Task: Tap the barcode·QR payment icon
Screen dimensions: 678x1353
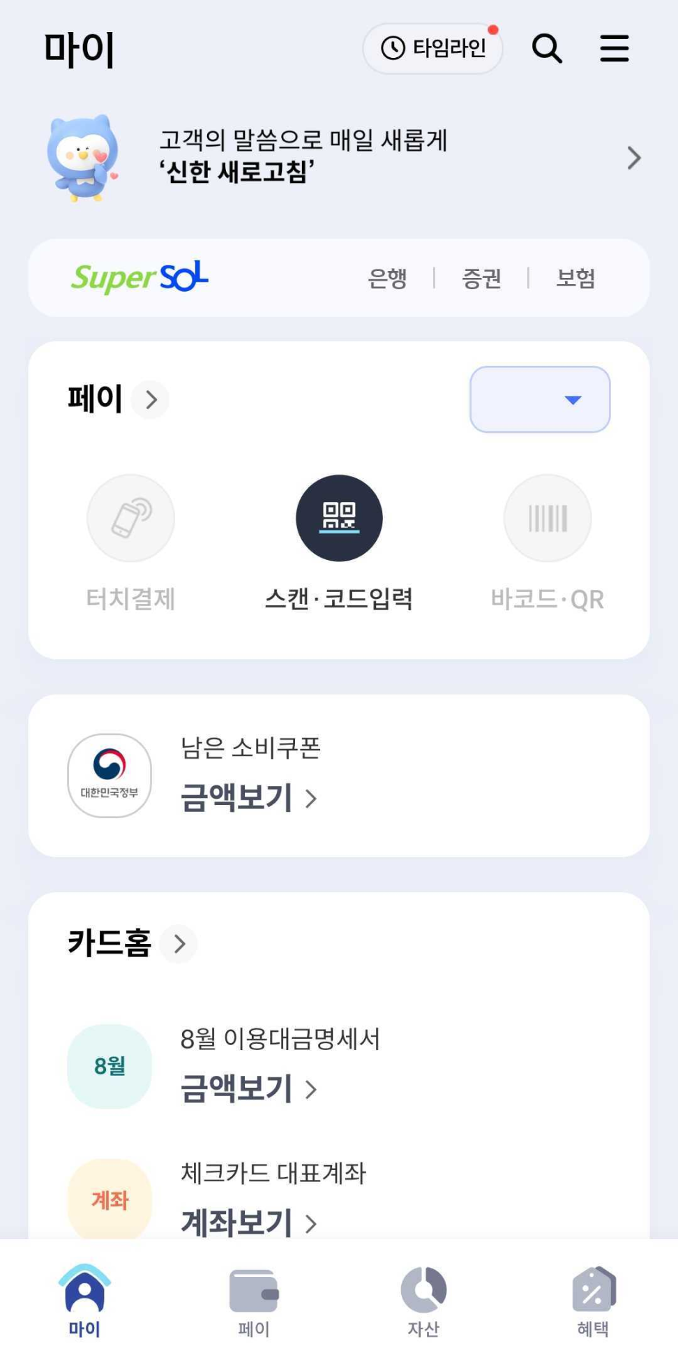Action: [x=548, y=518]
